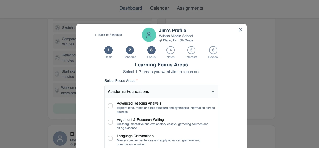Viewport: 319px width, 148px height.
Task: Close the Jim's Profile dialog
Action: (x=240, y=30)
